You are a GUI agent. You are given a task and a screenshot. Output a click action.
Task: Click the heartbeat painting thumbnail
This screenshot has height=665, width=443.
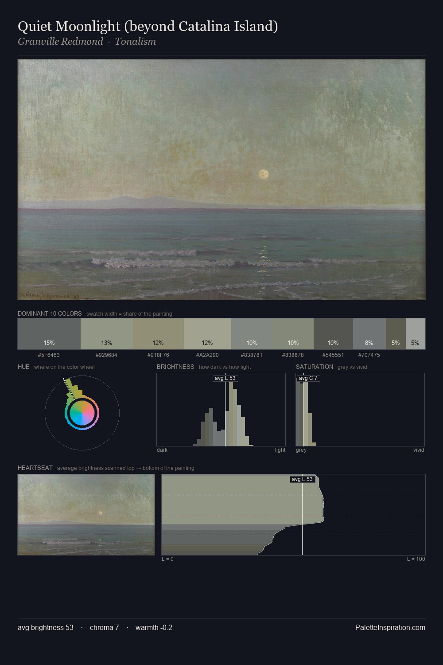tap(86, 515)
